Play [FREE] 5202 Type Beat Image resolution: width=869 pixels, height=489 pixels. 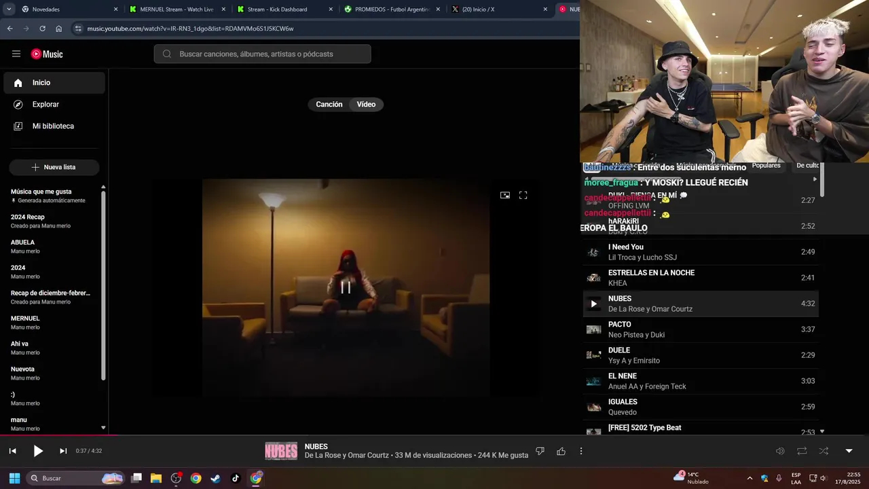[701, 429]
